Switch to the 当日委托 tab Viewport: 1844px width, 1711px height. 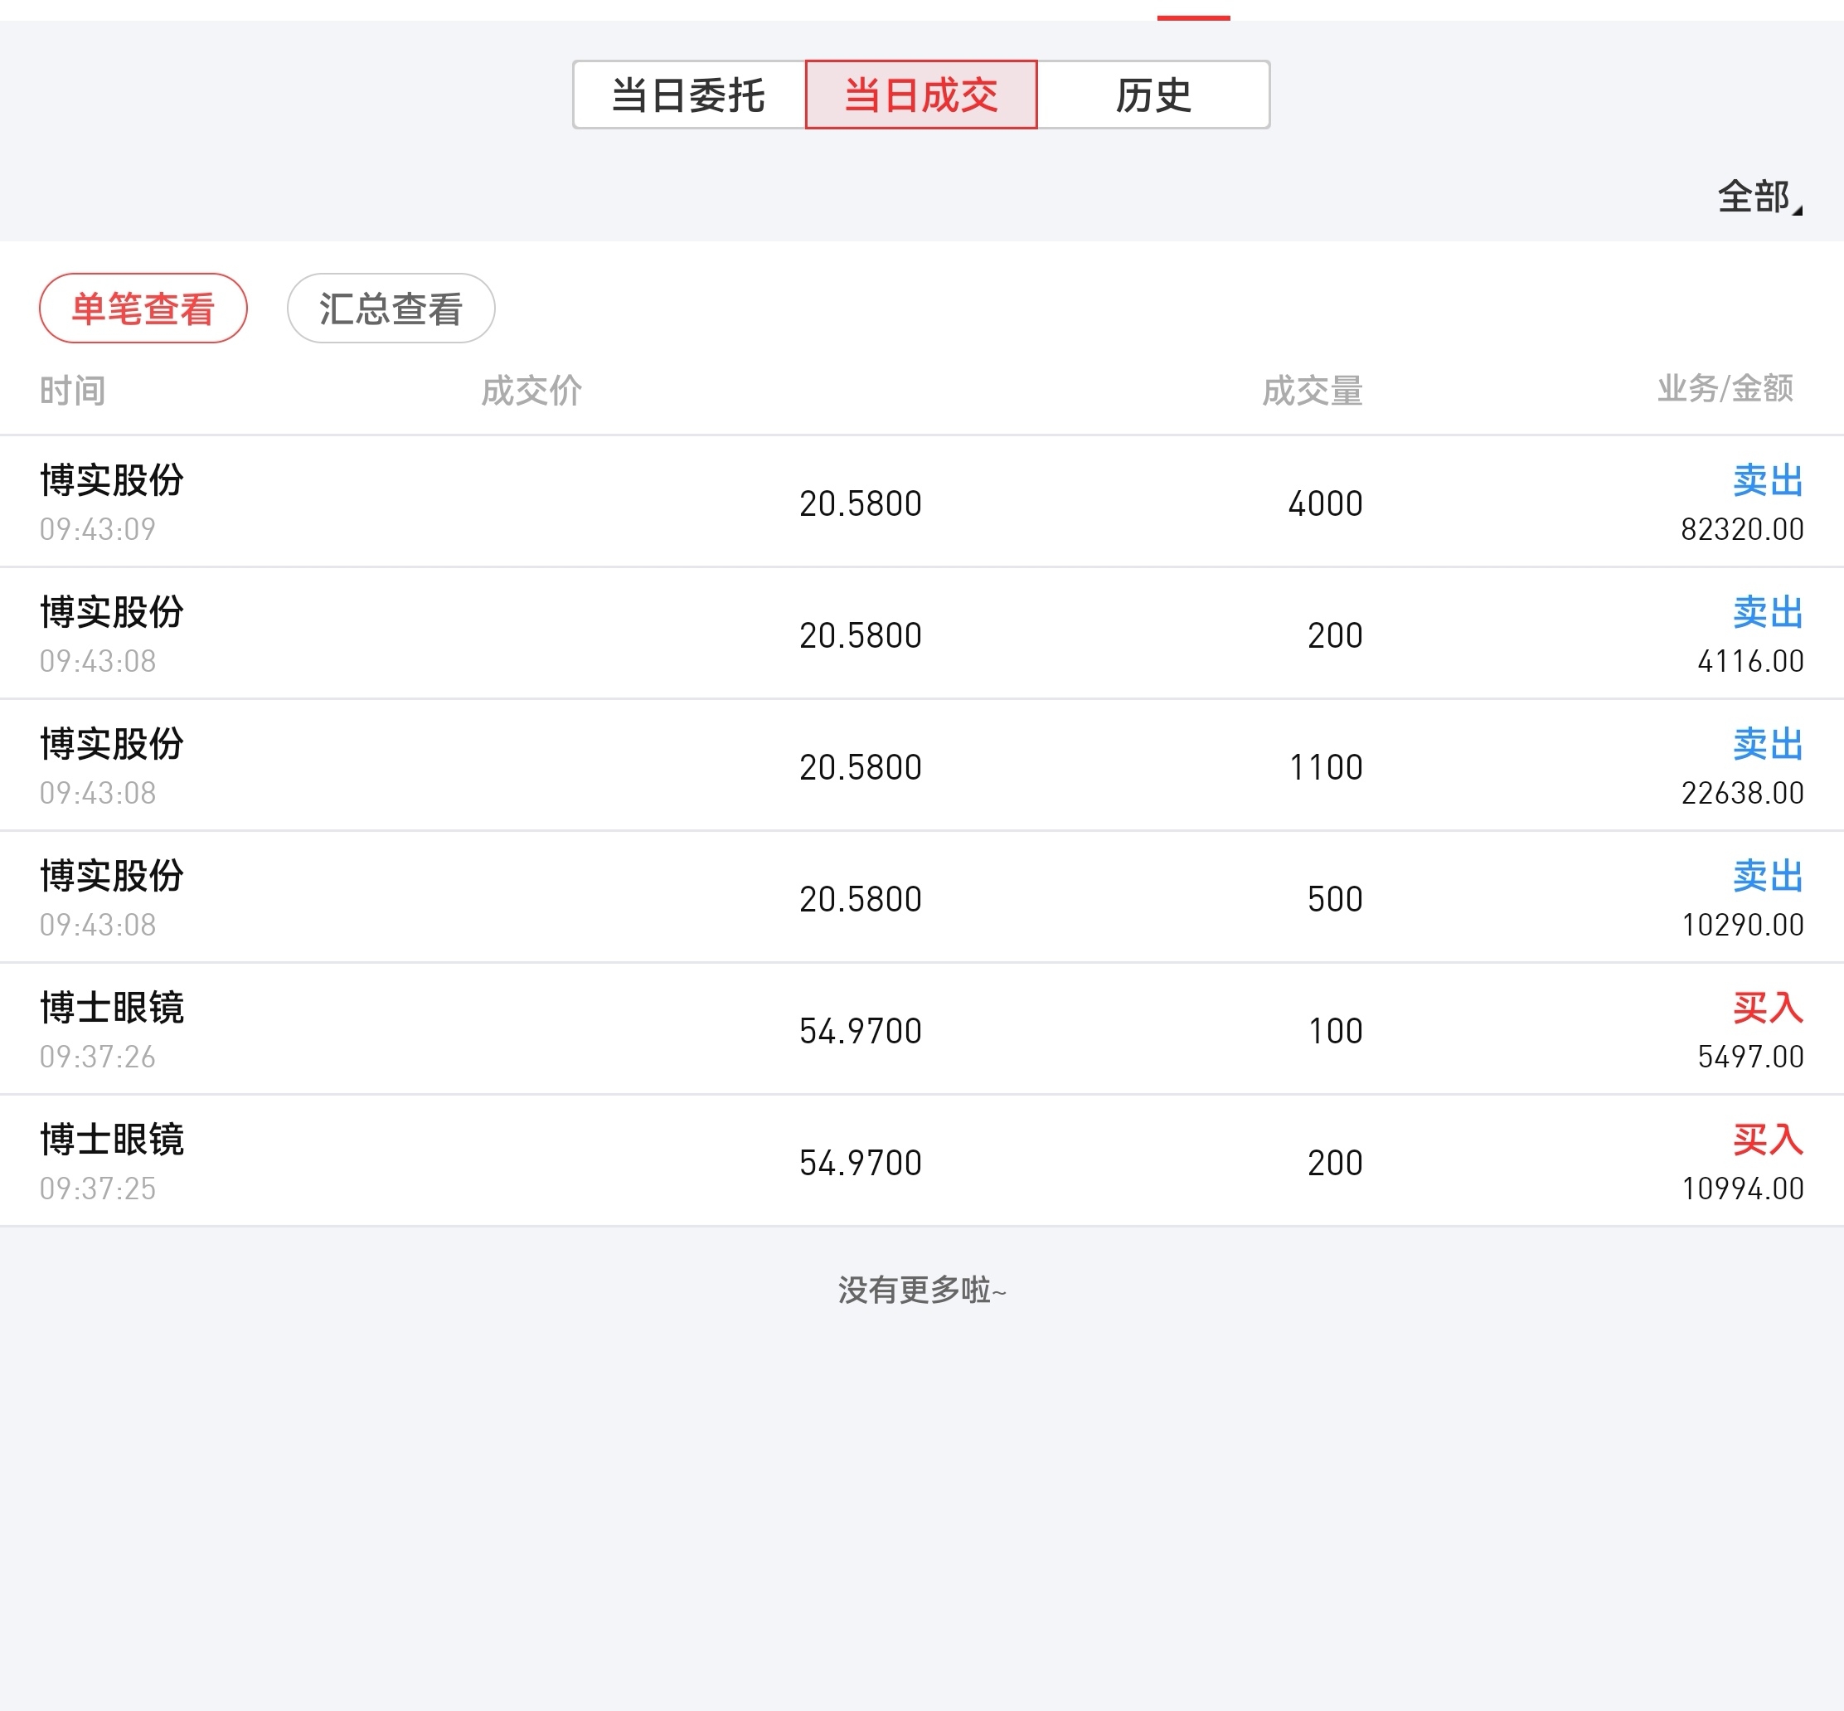pyautogui.click(x=689, y=95)
